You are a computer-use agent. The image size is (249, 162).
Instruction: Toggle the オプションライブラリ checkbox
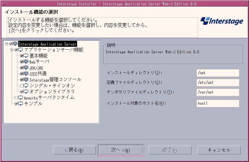22,92
